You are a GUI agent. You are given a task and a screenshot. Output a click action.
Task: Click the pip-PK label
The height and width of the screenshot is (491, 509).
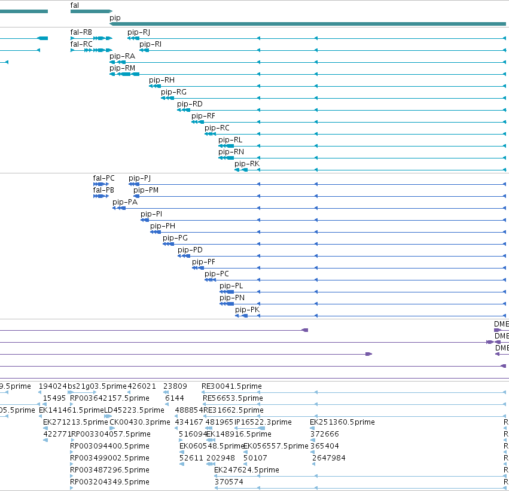pyautogui.click(x=248, y=310)
